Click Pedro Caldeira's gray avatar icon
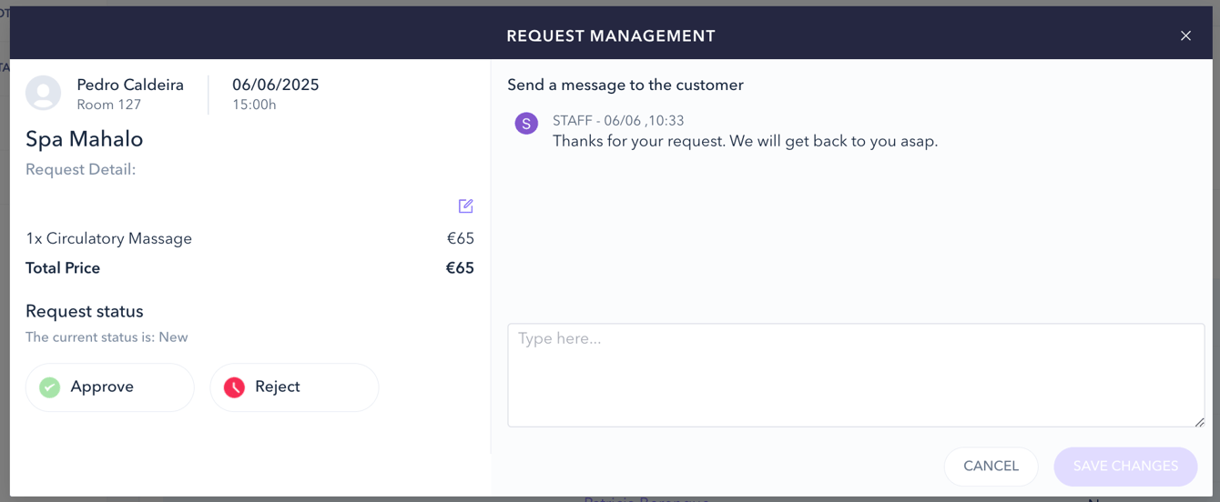1220x502 pixels. point(43,93)
